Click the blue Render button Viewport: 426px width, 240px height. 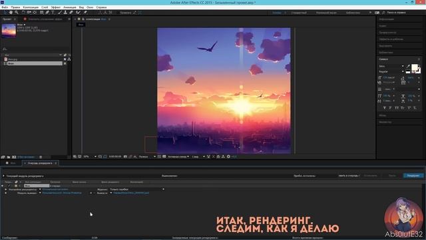(x=413, y=176)
